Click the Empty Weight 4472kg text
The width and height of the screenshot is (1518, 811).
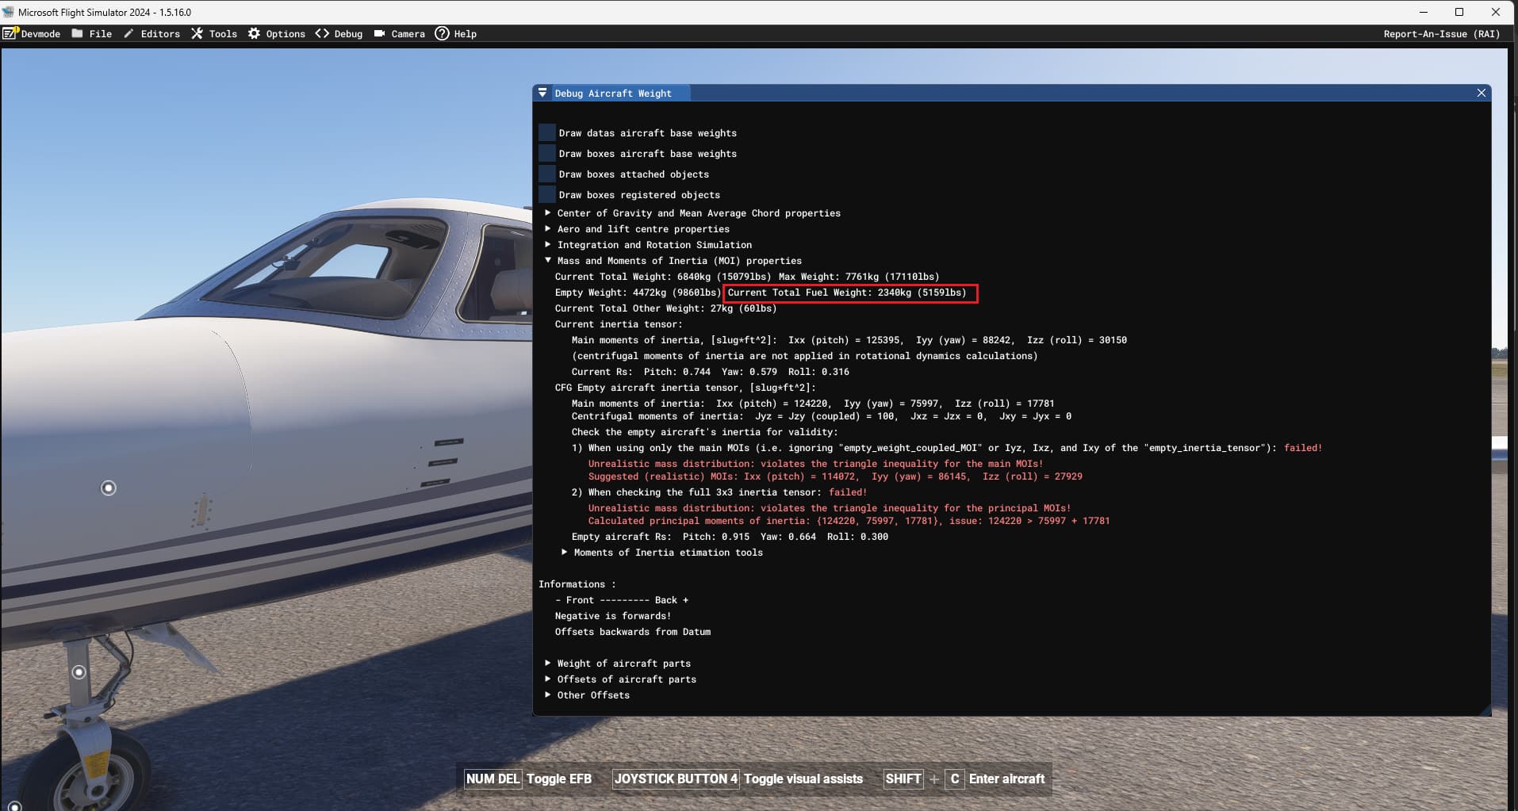(x=638, y=293)
